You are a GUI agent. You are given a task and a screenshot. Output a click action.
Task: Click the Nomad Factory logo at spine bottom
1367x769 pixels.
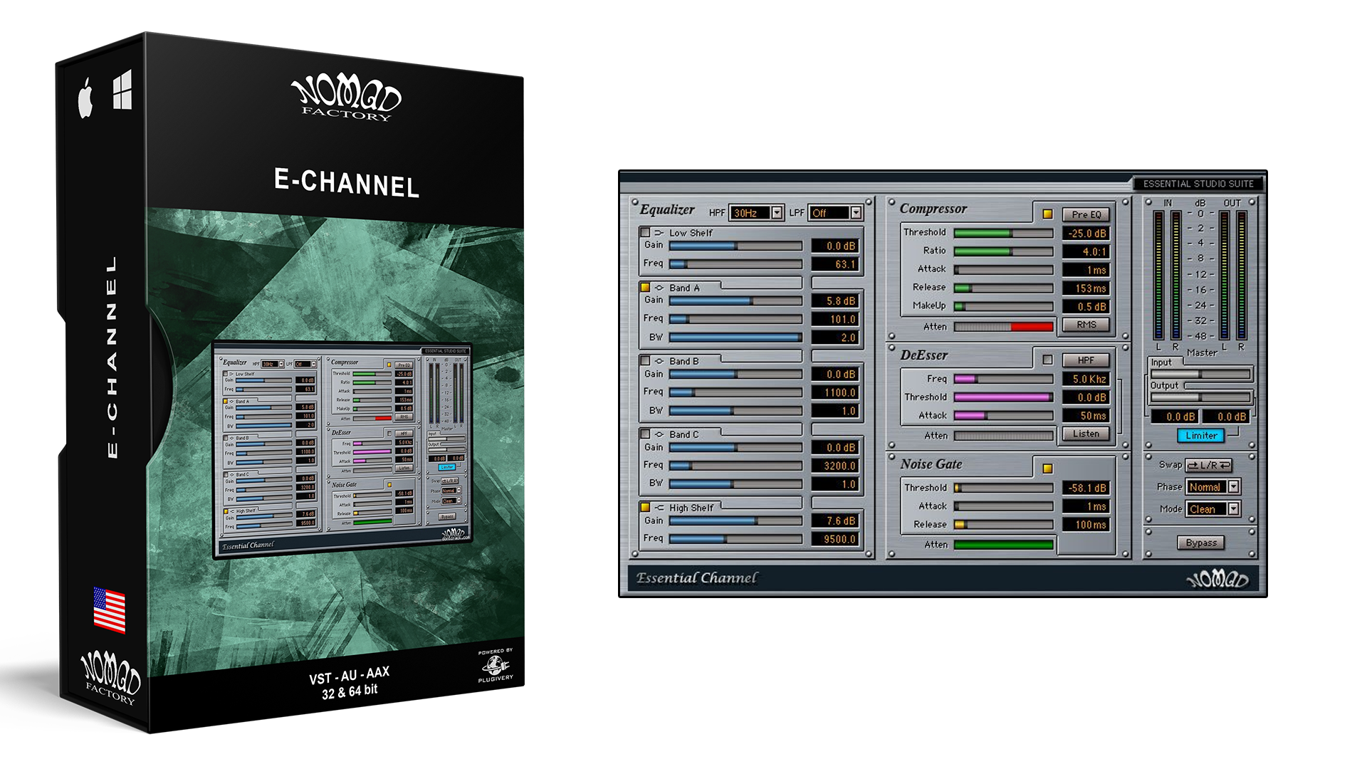click(x=110, y=677)
